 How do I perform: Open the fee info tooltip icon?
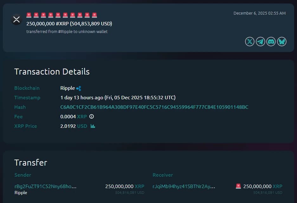click(91, 116)
